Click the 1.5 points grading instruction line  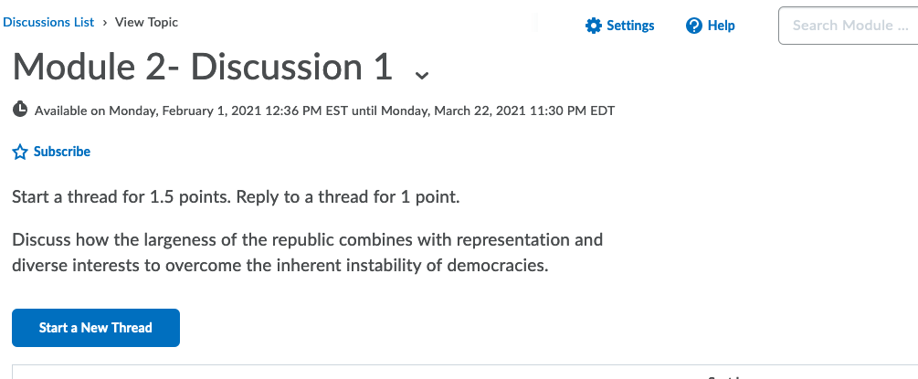236,197
